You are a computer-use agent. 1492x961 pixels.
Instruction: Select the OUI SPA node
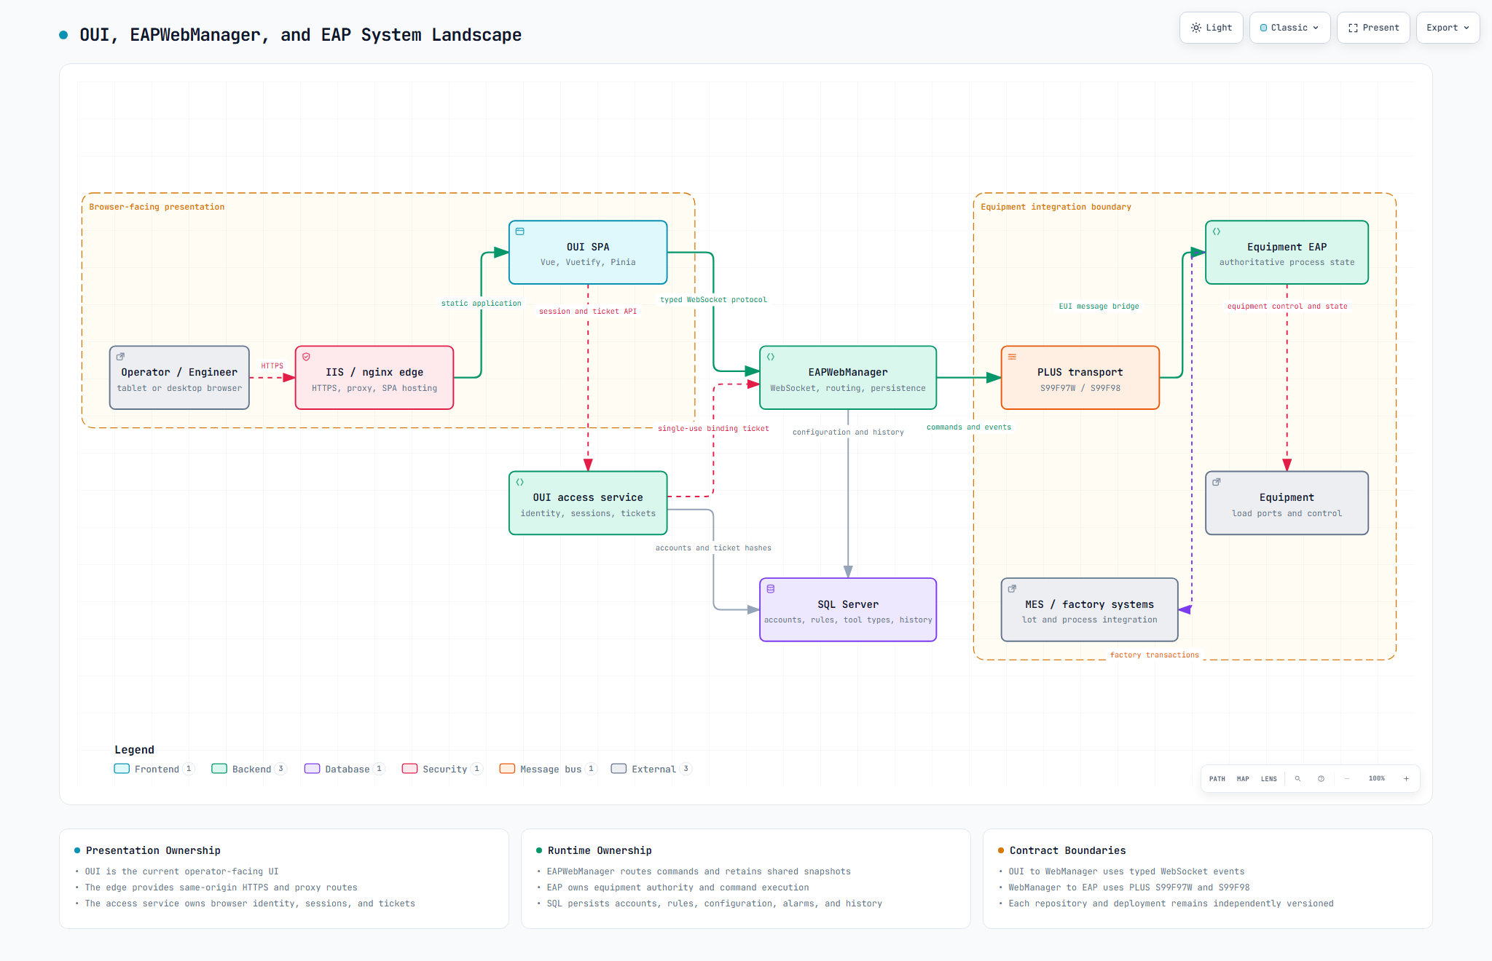point(588,253)
